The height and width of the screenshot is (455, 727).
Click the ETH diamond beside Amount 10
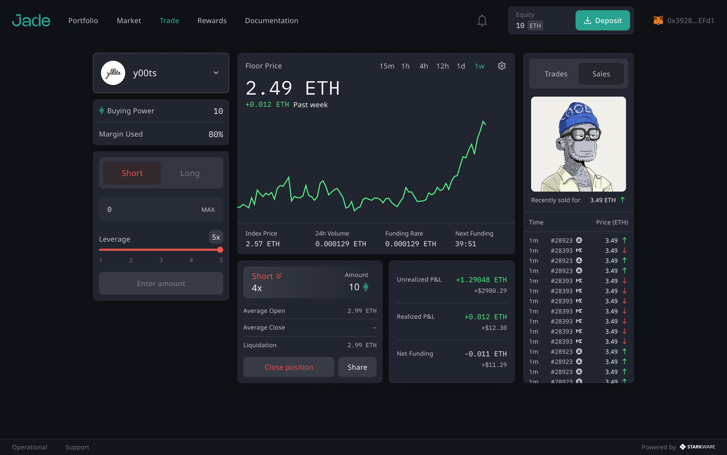pos(365,287)
